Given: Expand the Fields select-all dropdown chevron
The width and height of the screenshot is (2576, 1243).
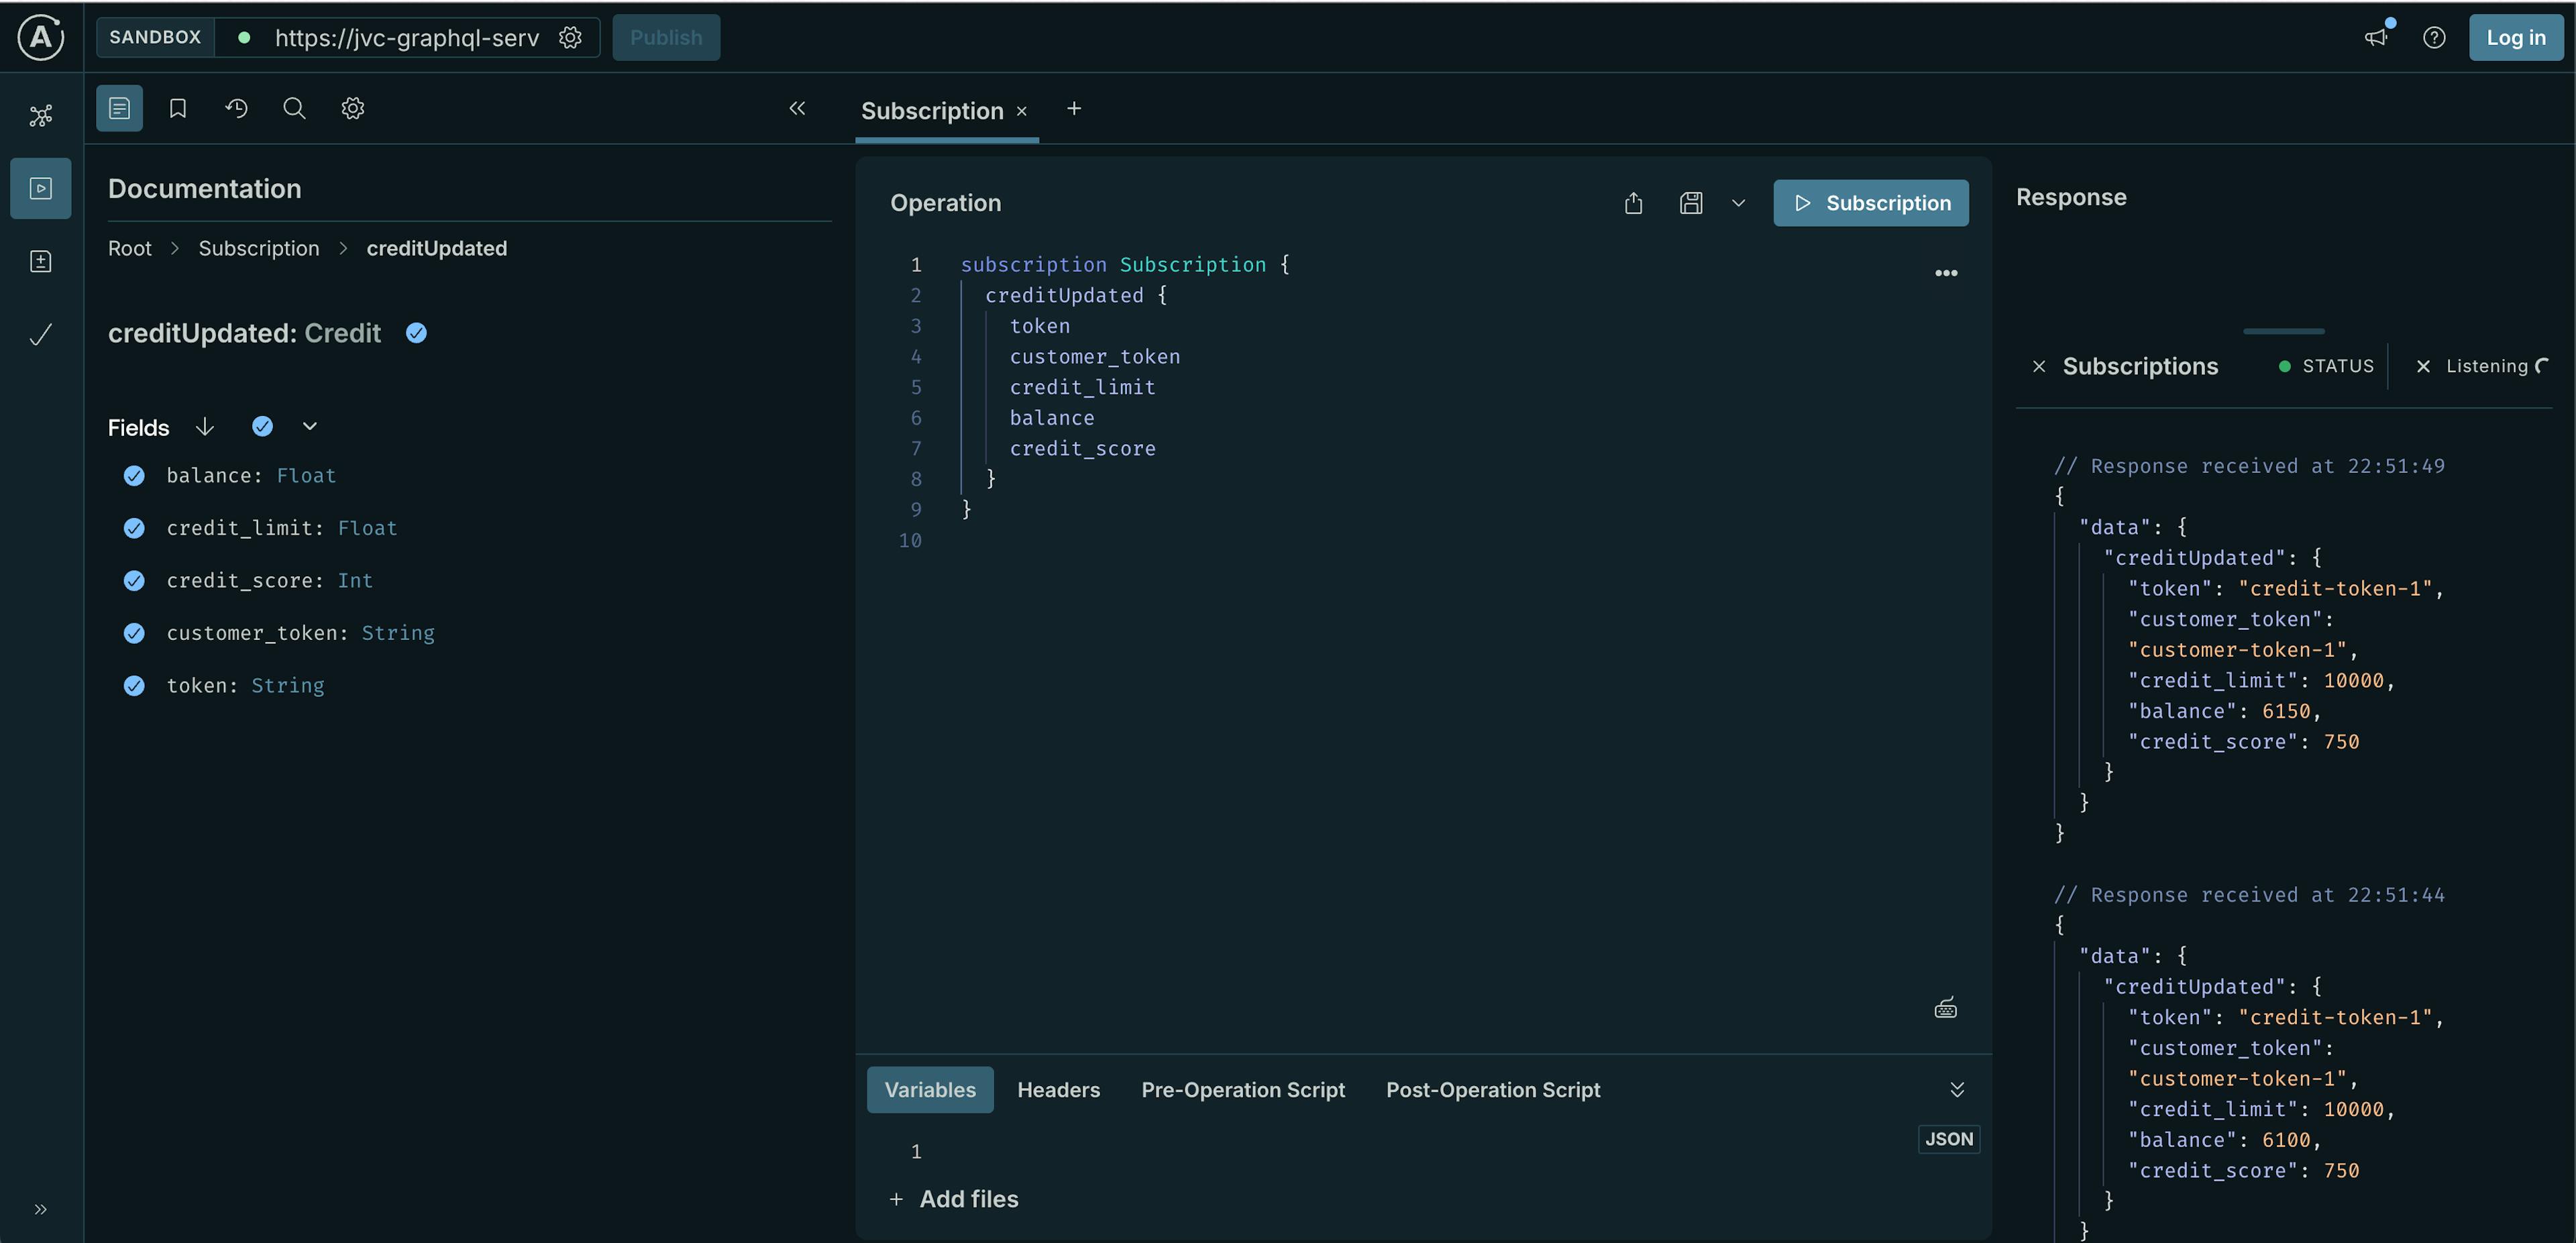Looking at the screenshot, I should (310, 427).
